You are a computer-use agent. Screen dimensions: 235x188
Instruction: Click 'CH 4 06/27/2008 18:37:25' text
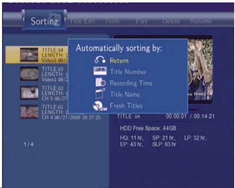coord(71,117)
